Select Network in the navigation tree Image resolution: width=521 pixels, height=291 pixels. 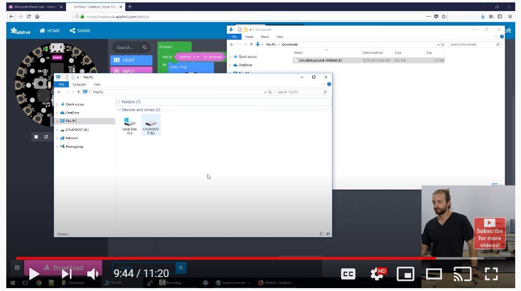coord(71,138)
